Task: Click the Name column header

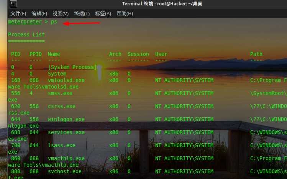Action: coord(54,54)
